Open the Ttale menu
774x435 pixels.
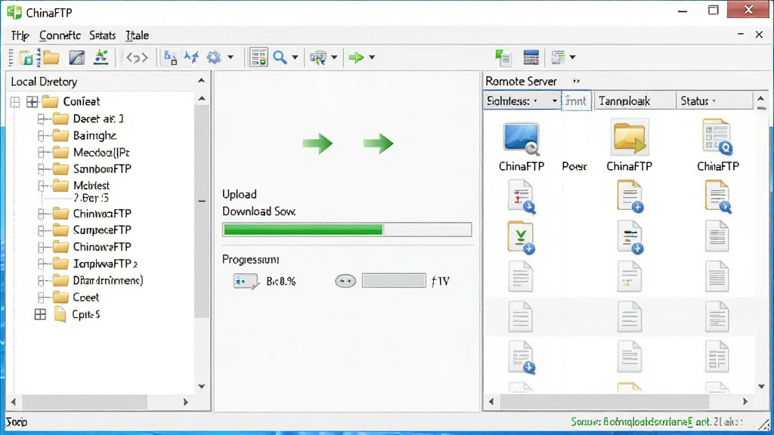click(138, 35)
